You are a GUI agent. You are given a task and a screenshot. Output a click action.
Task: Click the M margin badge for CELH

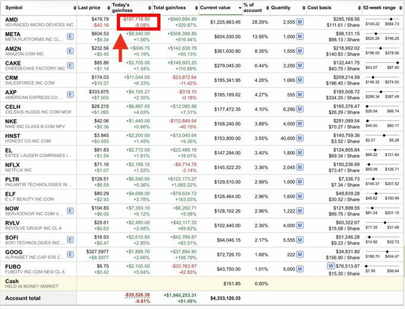pos(300,109)
